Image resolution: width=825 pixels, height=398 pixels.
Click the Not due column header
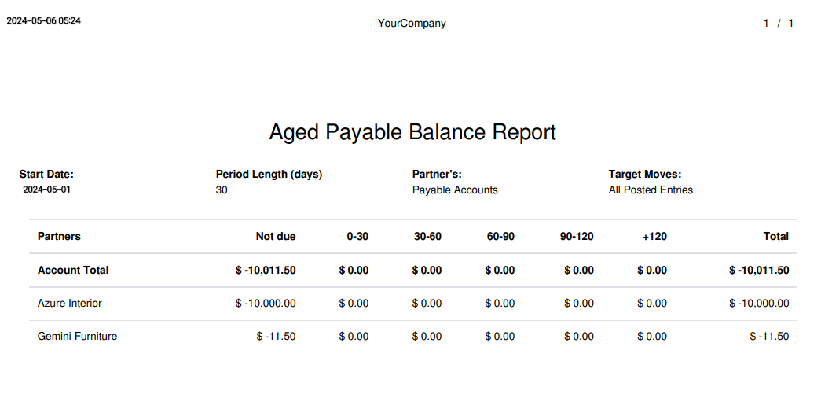276,236
